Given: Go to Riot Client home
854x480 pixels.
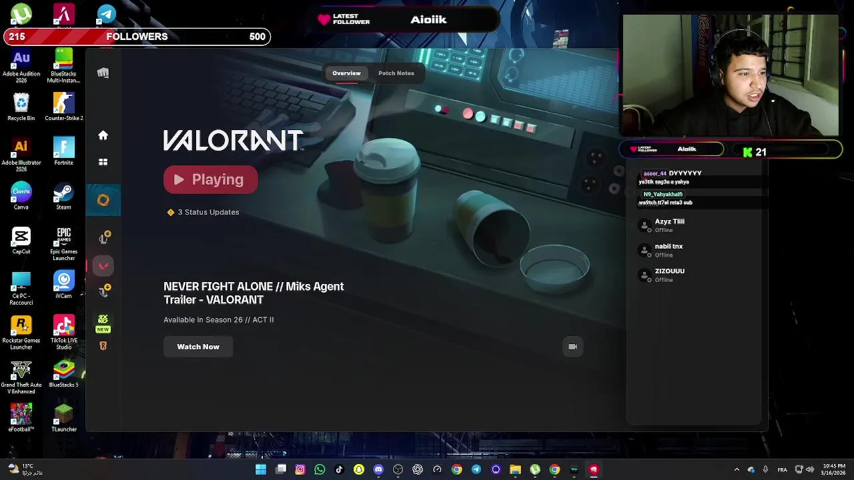Looking at the screenshot, I should 103,135.
